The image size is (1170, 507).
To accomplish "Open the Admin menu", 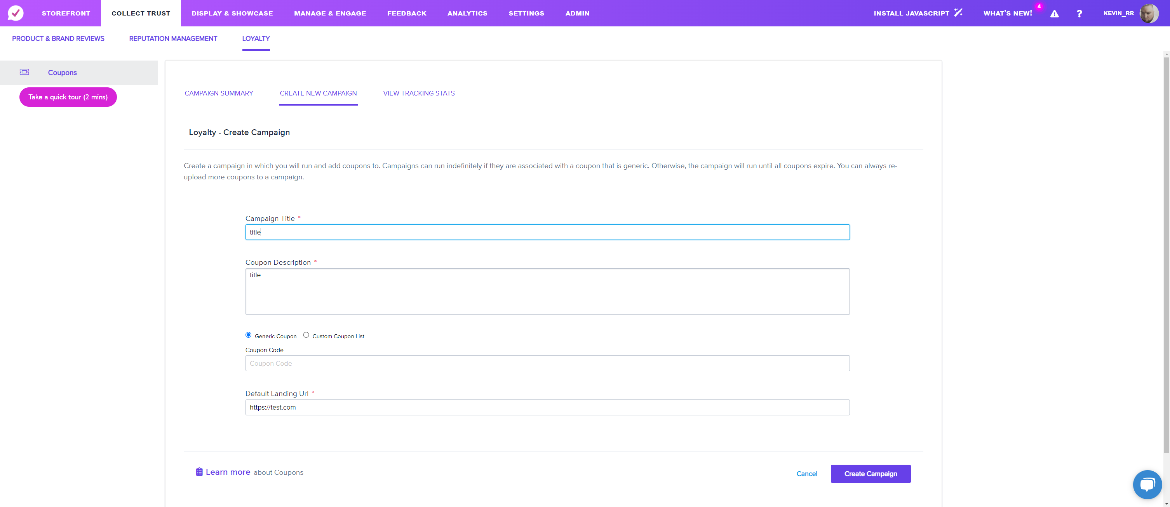I will 577,13.
